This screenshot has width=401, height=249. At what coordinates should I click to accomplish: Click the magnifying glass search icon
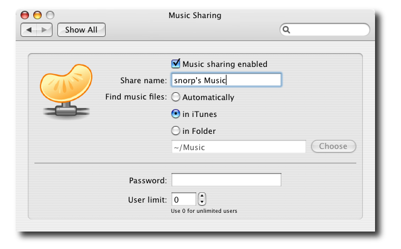pyautogui.click(x=286, y=30)
